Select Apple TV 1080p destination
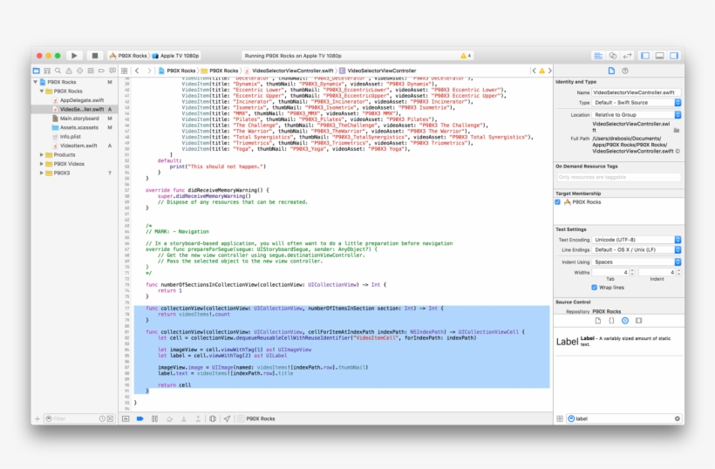This screenshot has width=715, height=469. click(179, 55)
